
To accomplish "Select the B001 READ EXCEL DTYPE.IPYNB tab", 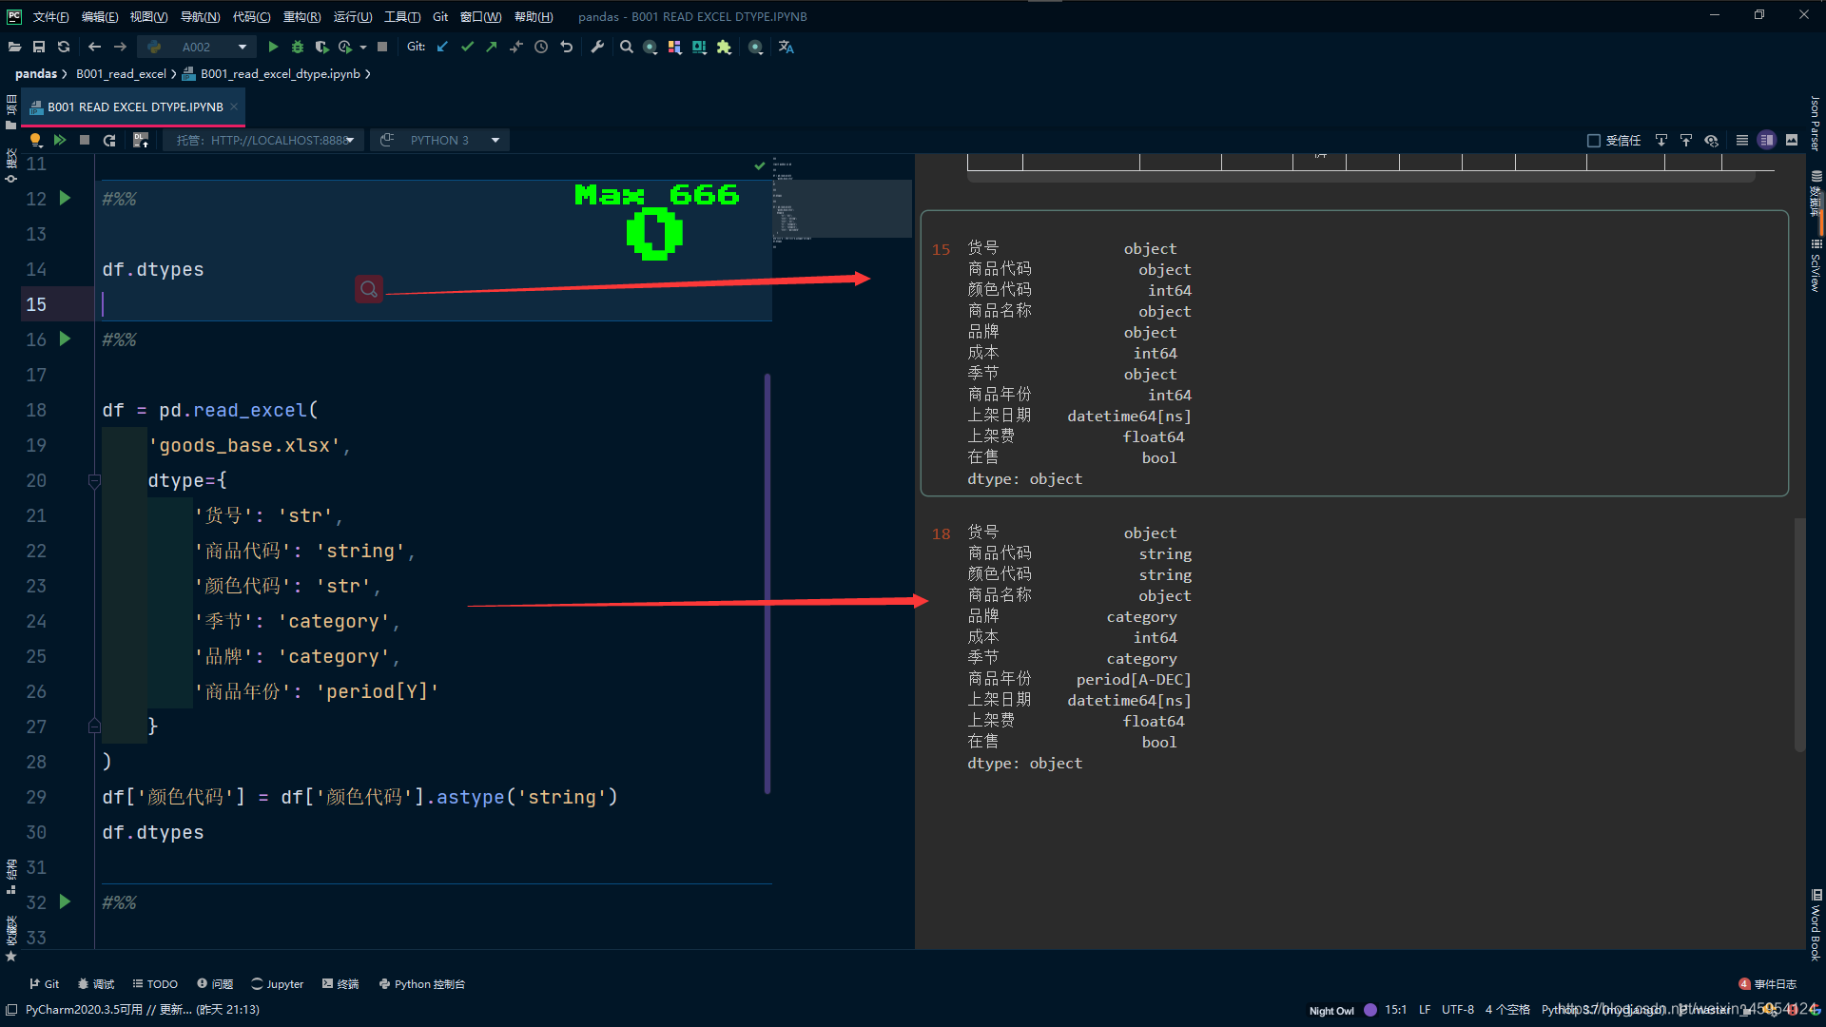I will click(135, 107).
